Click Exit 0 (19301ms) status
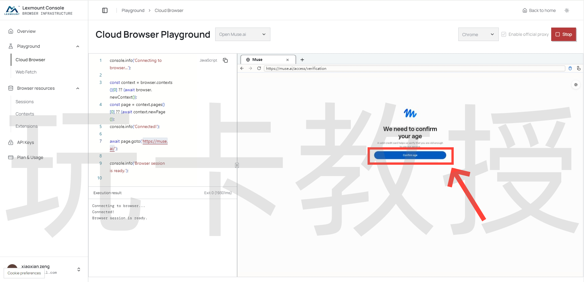Image resolution: width=584 pixels, height=282 pixels. coord(218,193)
